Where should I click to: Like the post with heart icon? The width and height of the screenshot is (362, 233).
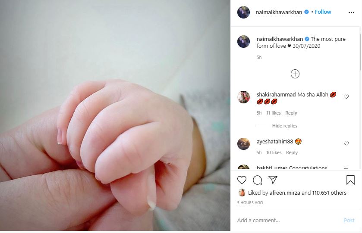coord(242,180)
